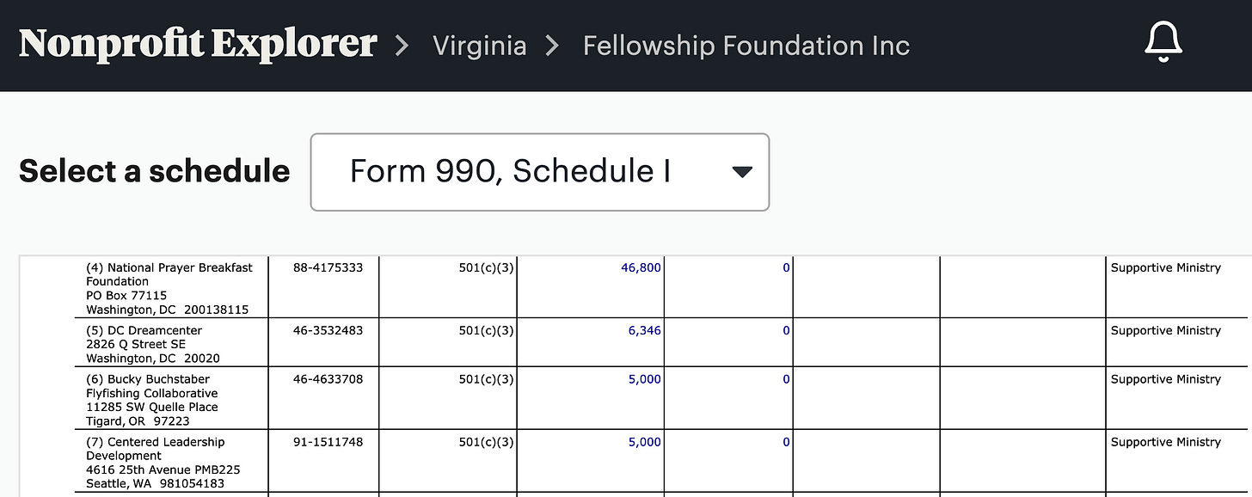Open the Virginia breadcrumb link
Viewport: 1252px width, 497px height.
point(480,45)
